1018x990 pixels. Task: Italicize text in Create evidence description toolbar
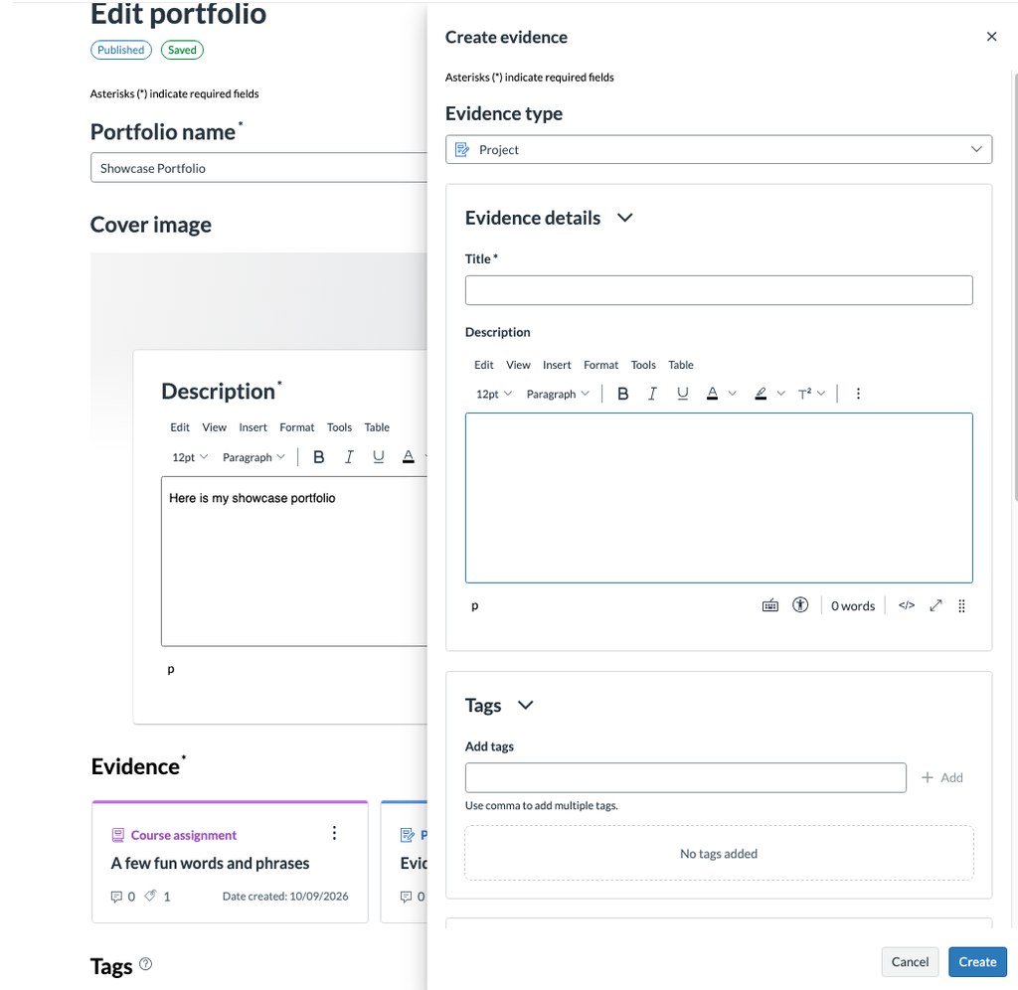tap(652, 394)
